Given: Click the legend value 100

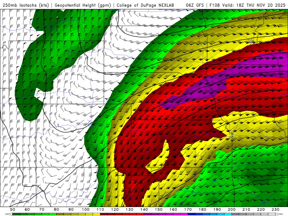Looking at the screenshot, I should (86, 210).
